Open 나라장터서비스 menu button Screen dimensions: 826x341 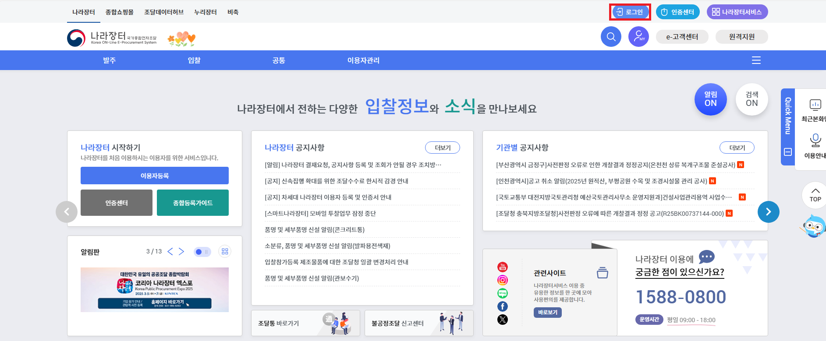point(737,12)
